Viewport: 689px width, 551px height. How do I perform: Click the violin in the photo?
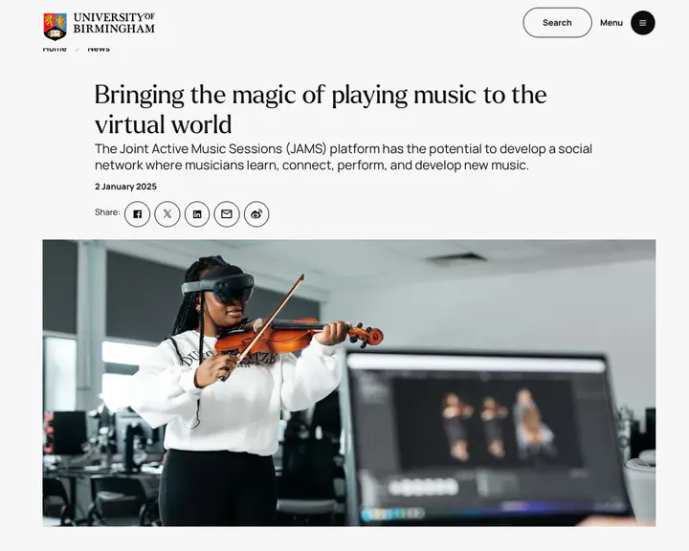coord(299,335)
